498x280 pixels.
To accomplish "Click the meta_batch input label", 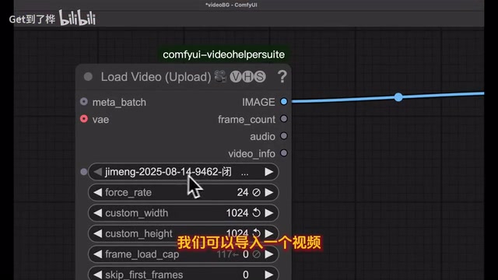I will point(119,102).
